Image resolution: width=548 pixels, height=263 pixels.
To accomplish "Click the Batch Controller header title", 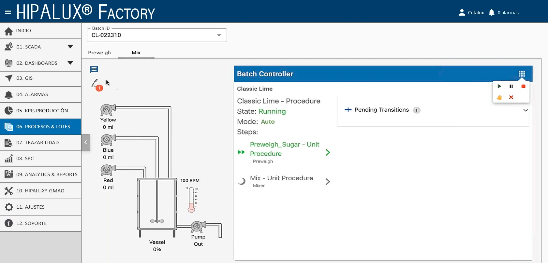I will pos(265,74).
